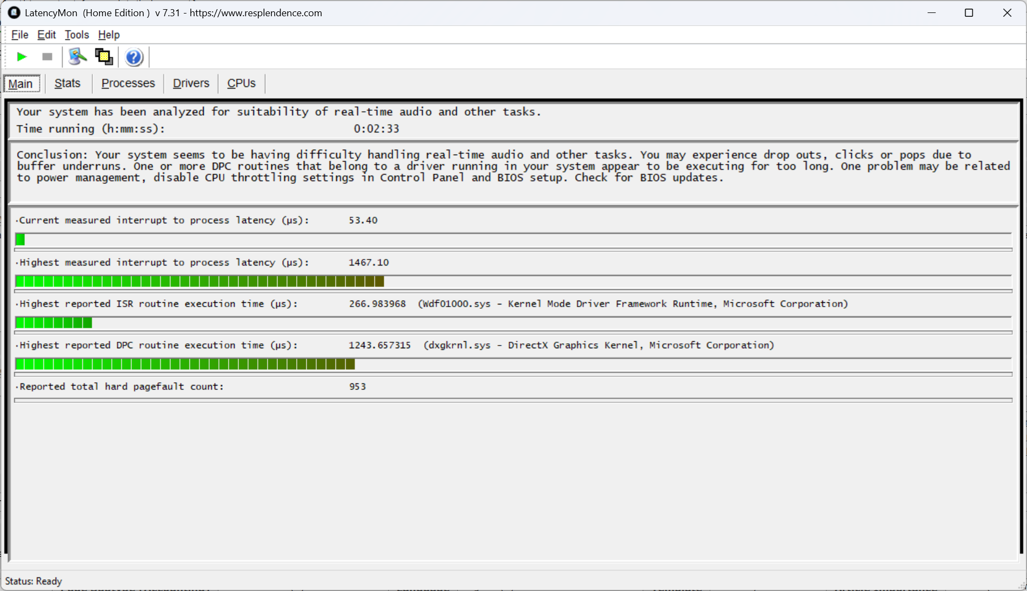Click the yellow overlapping windows toolbar icon
The image size is (1027, 591).
(104, 57)
